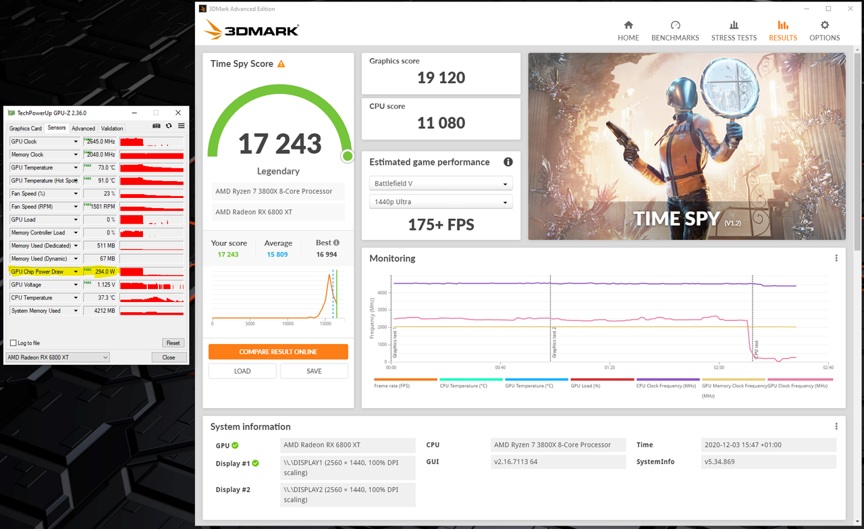This screenshot has width=864, height=529.
Task: Click green check icon next to Display #1
Action: pyautogui.click(x=256, y=463)
